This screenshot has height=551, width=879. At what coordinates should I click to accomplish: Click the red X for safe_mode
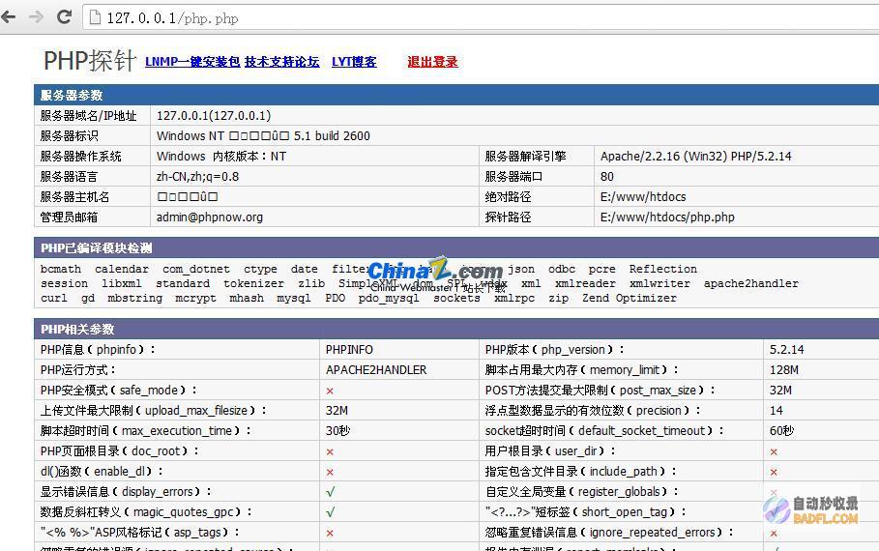pyautogui.click(x=330, y=391)
